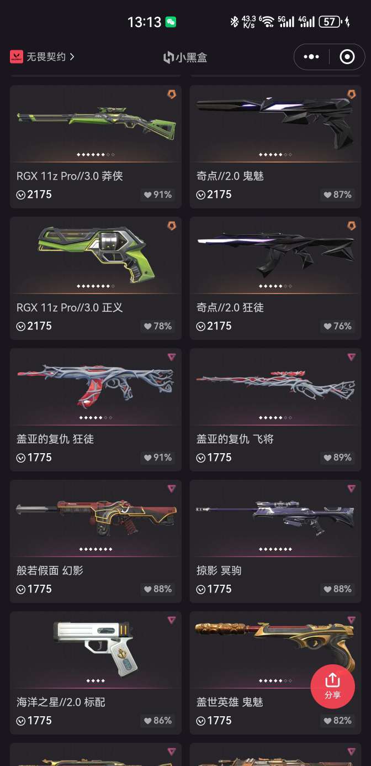
Task: Tap the heart icon on 般若假面 幻影
Action: pos(148,589)
